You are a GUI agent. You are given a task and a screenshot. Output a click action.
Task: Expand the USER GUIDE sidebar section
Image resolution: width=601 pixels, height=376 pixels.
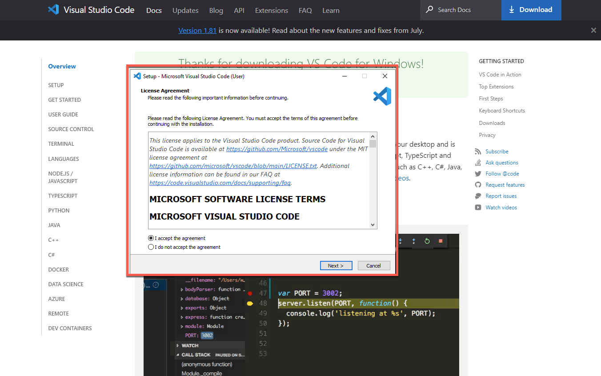click(x=63, y=115)
